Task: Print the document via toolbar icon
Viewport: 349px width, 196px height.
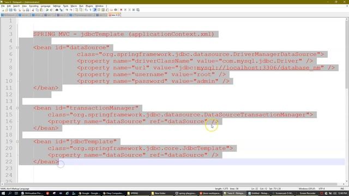Action: click(27, 10)
